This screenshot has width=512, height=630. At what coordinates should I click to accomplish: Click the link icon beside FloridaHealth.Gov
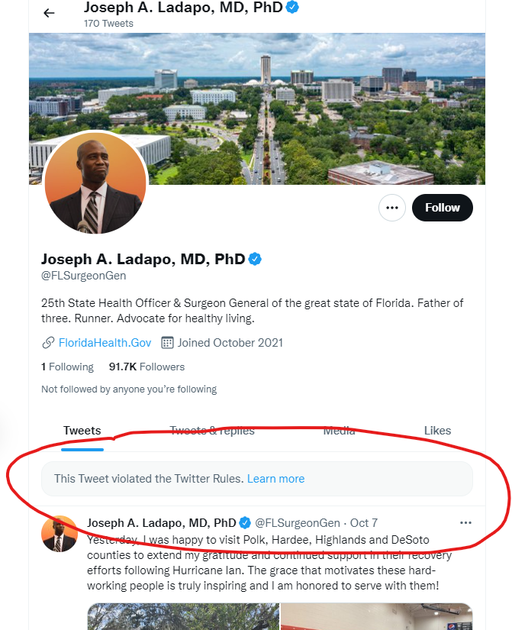pyautogui.click(x=48, y=343)
